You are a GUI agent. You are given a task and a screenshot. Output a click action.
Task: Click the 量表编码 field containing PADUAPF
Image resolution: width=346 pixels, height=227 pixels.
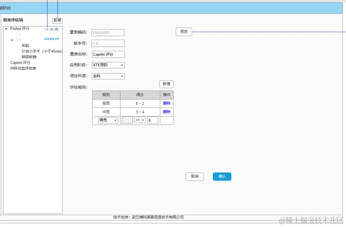coord(108,32)
